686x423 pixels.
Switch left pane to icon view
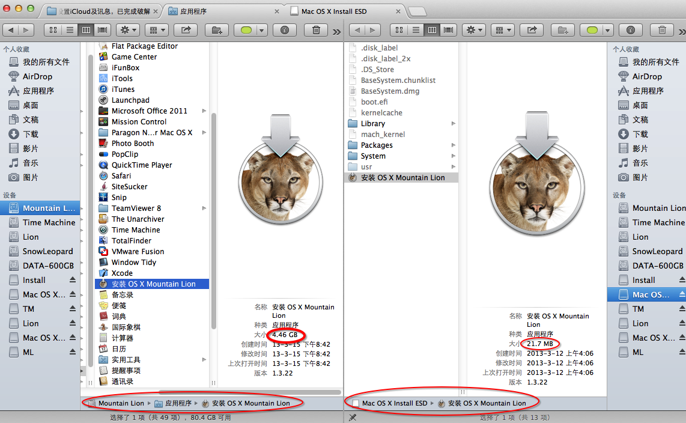pyautogui.click(x=53, y=30)
